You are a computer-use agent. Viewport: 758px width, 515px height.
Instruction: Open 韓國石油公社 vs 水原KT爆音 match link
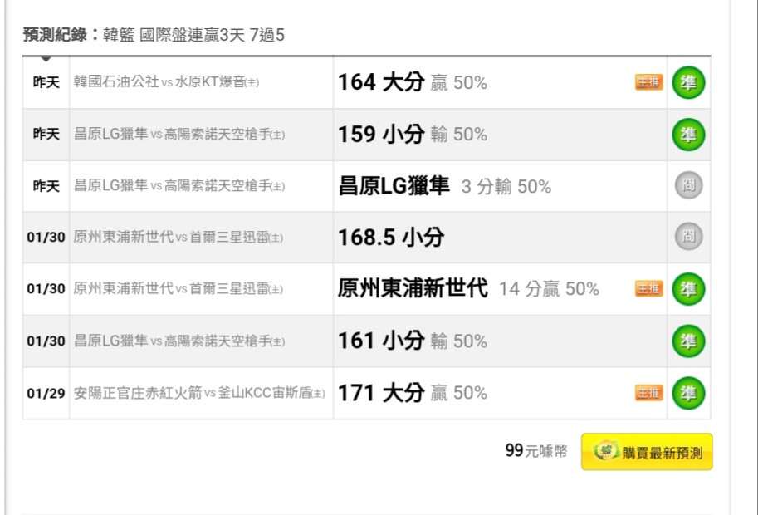pos(166,82)
